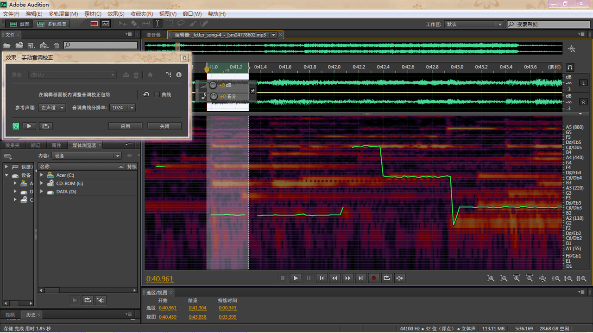
Task: Adjust the +0 dB volume knob
Action: (x=213, y=85)
